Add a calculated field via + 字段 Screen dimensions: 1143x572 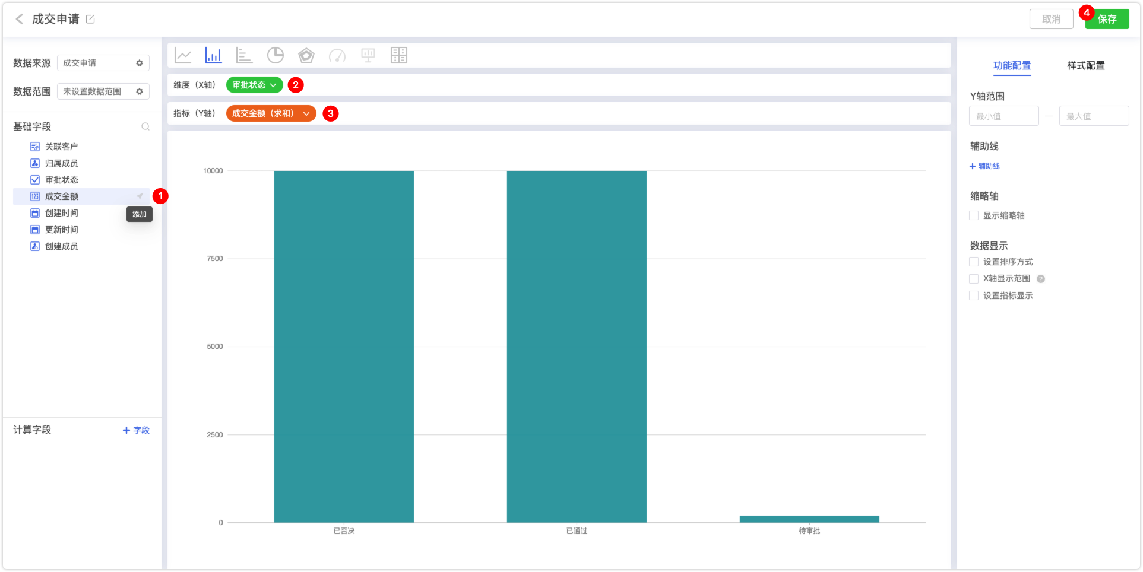point(136,430)
